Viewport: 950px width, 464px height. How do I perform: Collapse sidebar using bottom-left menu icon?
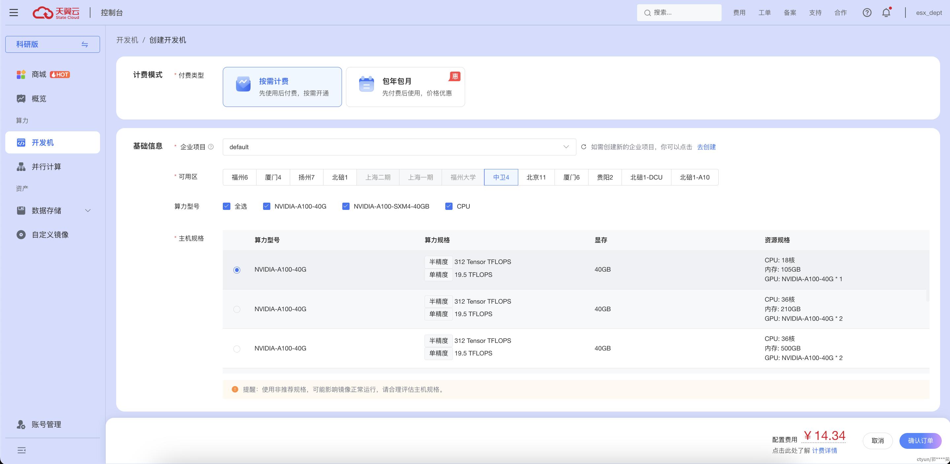coord(21,450)
